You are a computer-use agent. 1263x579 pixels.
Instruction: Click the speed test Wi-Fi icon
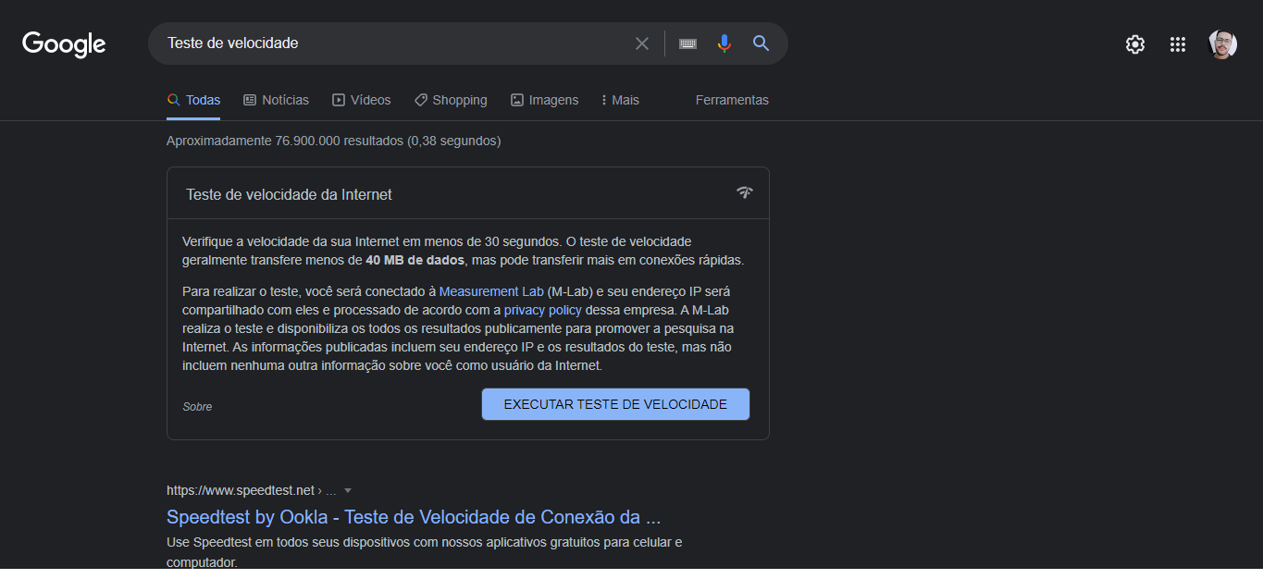click(744, 192)
